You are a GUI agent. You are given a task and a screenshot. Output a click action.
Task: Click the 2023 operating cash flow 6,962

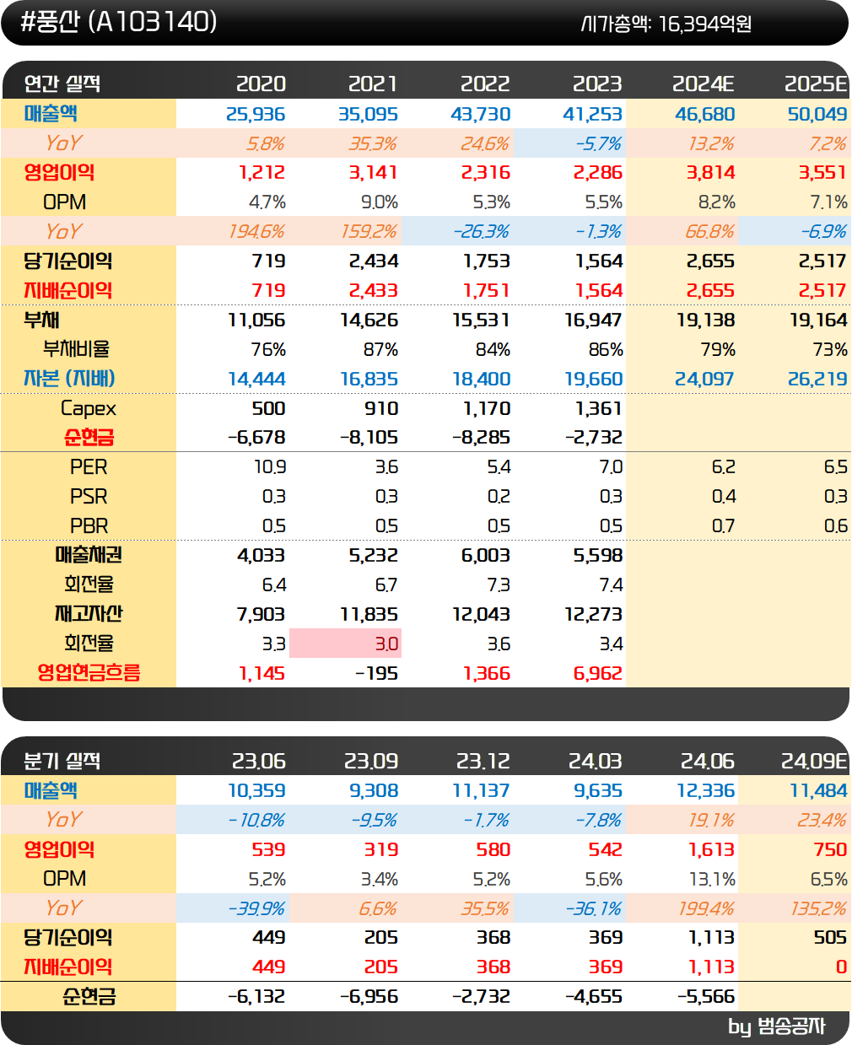pyautogui.click(x=597, y=673)
